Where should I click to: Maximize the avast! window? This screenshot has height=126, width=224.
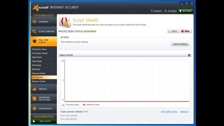(187, 3)
